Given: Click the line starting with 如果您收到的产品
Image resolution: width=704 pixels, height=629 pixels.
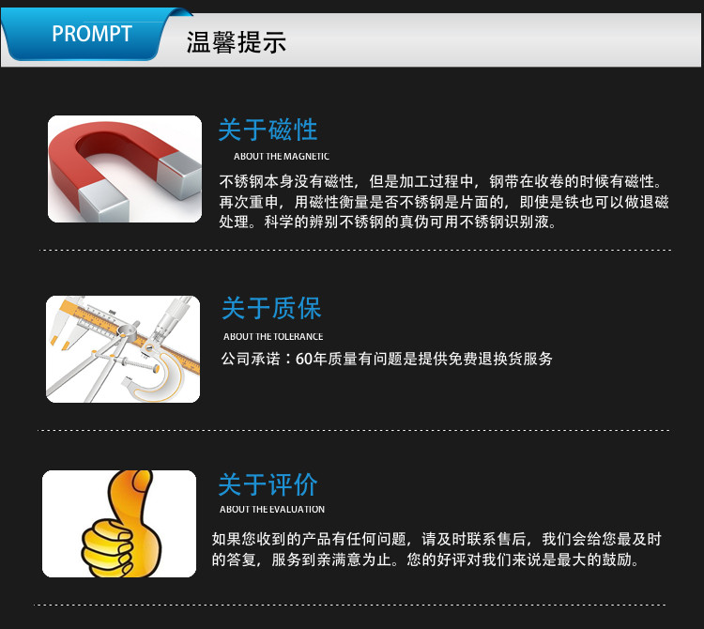Looking at the screenshot, I should (436, 539).
